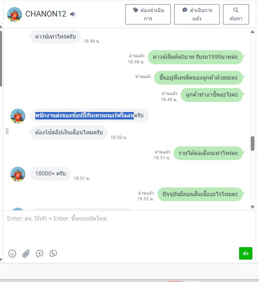Click chat scrollbar down arrow
Viewport: 259px width, 282px height.
(252, 207)
